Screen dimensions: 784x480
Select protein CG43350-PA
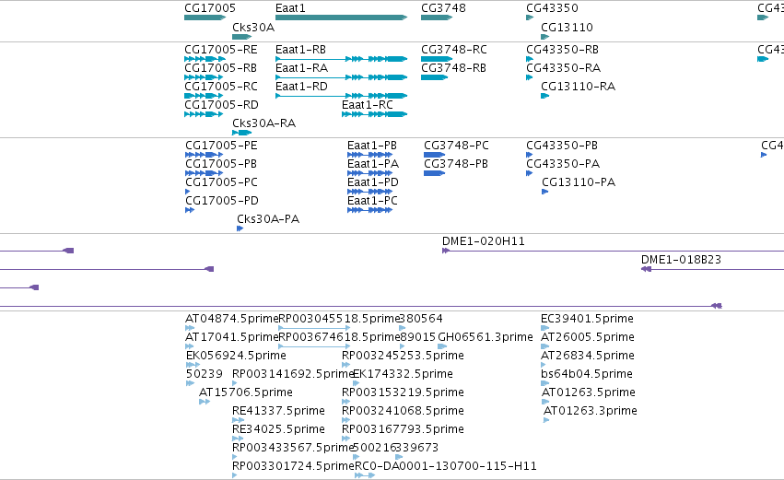click(563, 164)
